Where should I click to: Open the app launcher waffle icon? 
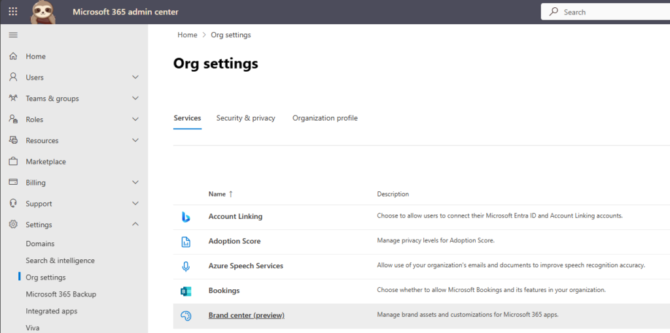coord(13,12)
